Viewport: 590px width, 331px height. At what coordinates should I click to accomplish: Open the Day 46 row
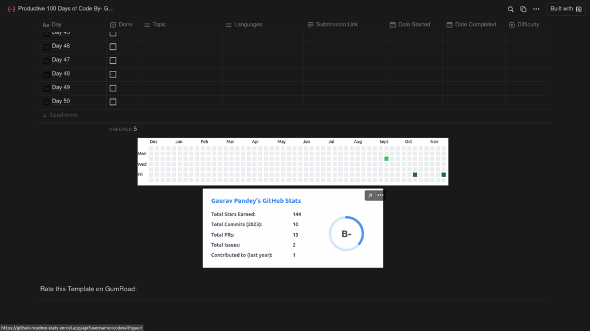pos(60,46)
